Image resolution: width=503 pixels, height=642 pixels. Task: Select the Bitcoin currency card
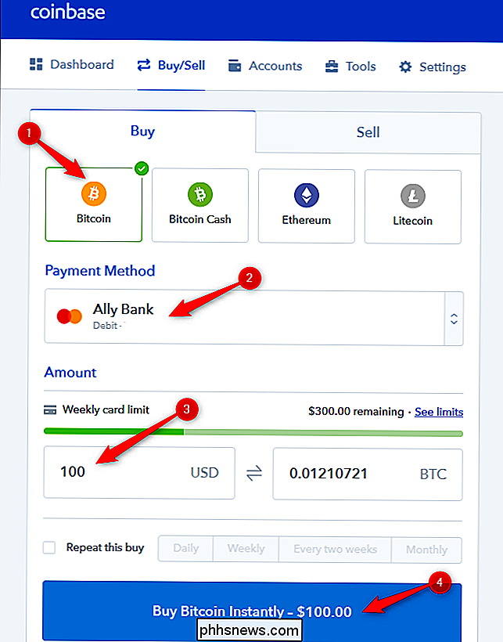coord(94,204)
